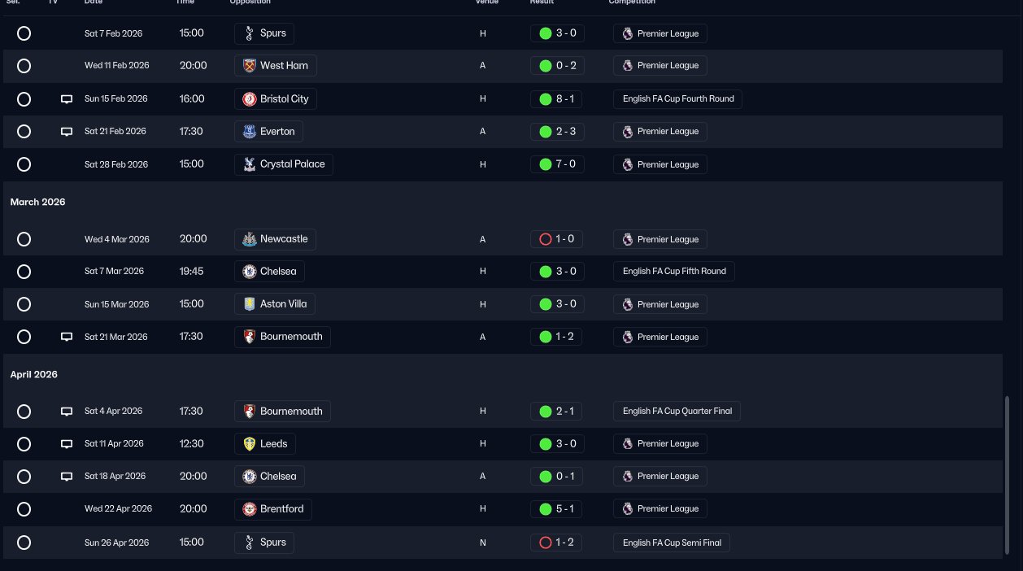Screen dimensions: 1023x571
Task: Select the radio button on Brentford fixture row
Action: click(24, 509)
